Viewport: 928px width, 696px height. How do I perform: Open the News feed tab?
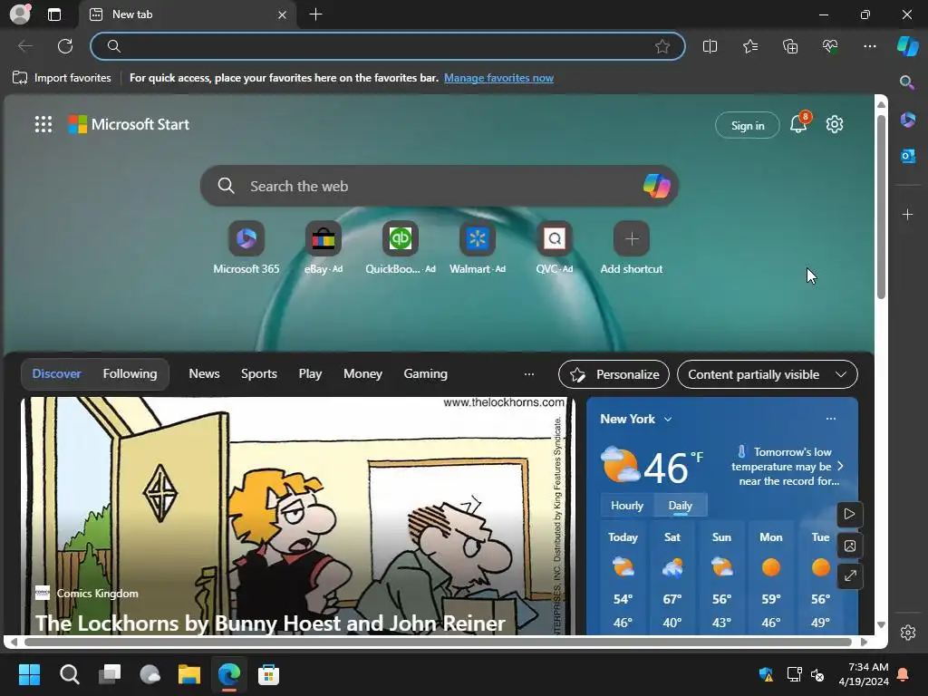[204, 373]
